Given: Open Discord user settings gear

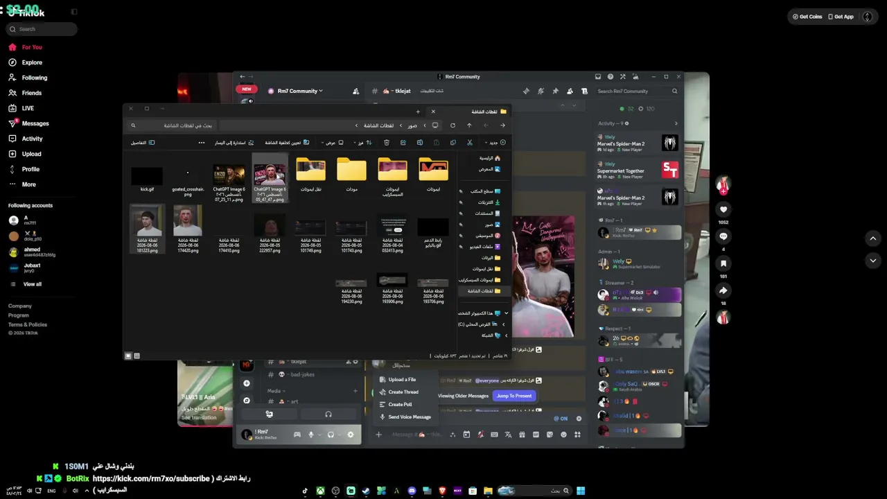Looking at the screenshot, I should tap(351, 435).
